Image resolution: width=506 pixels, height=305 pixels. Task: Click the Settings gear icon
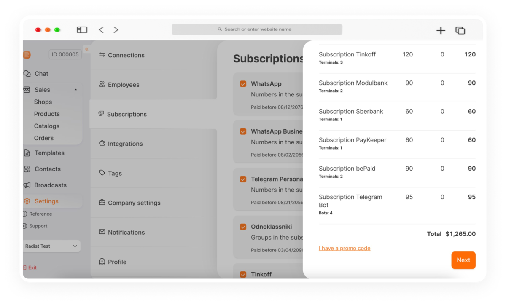(27, 201)
